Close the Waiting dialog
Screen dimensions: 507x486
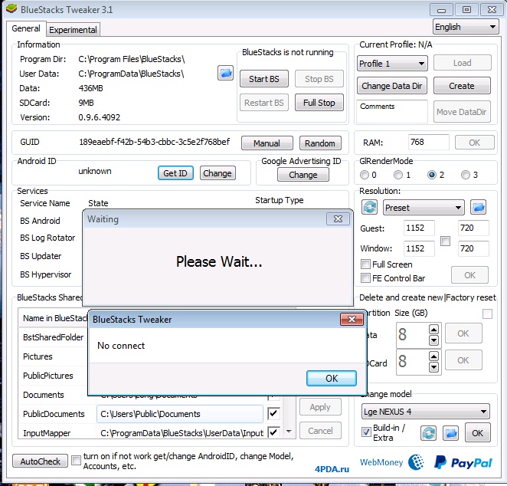click(x=338, y=219)
